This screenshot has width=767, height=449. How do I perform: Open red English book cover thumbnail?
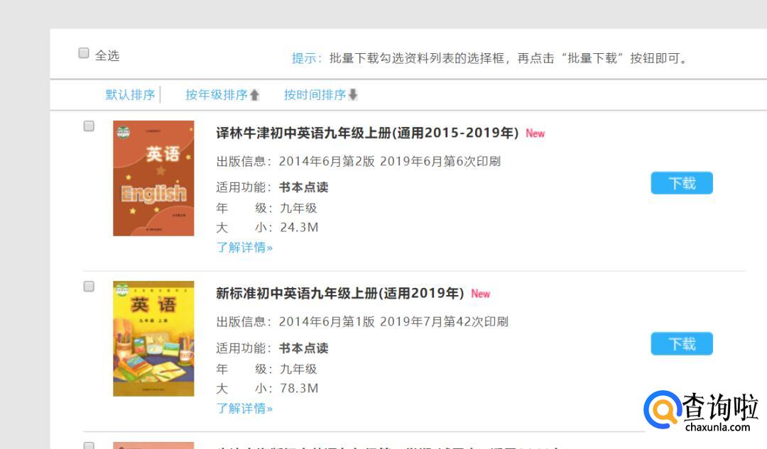(153, 178)
